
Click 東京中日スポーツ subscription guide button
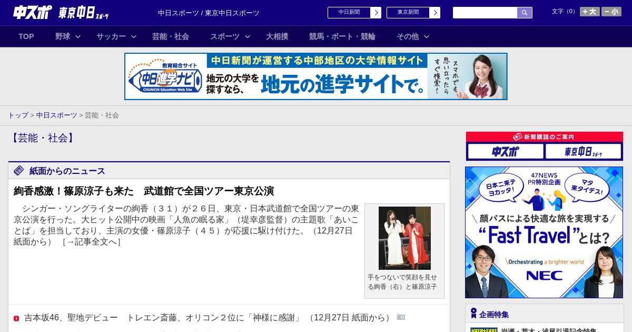[x=583, y=152]
